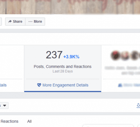The height and width of the screenshot is (127, 140).
Task: Open the partially visible Details link
Action: tap(3, 85)
